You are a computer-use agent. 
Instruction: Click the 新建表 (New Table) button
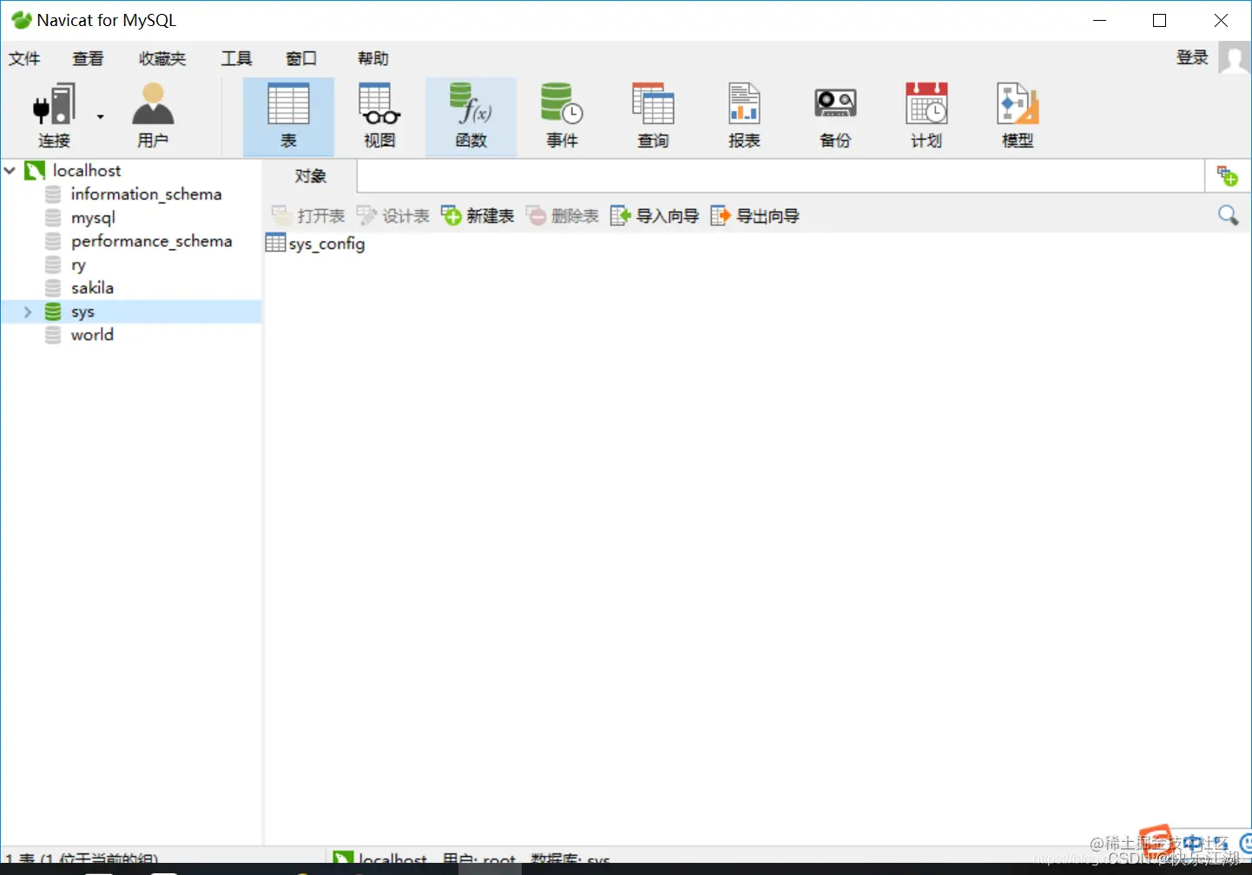478,215
